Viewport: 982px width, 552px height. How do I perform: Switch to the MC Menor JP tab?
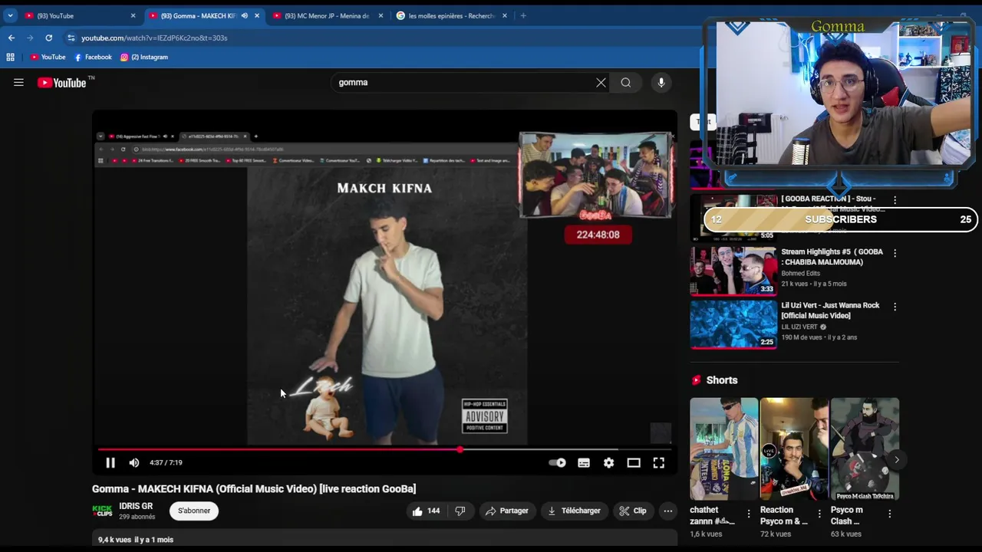click(x=328, y=15)
